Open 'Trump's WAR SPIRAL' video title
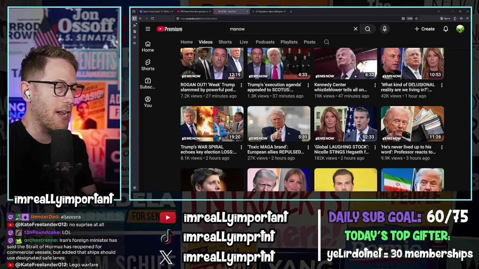 (208, 149)
